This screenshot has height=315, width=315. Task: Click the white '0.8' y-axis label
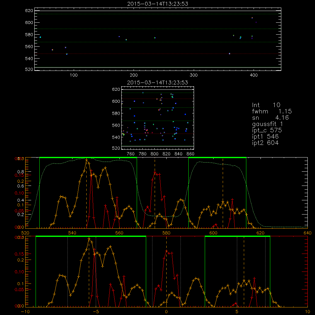21,172
